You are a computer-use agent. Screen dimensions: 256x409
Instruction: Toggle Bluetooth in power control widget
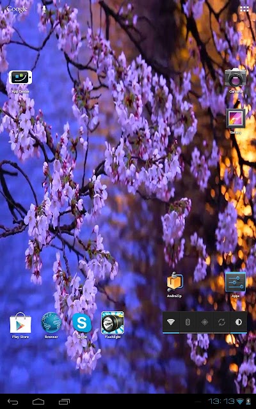(188, 322)
